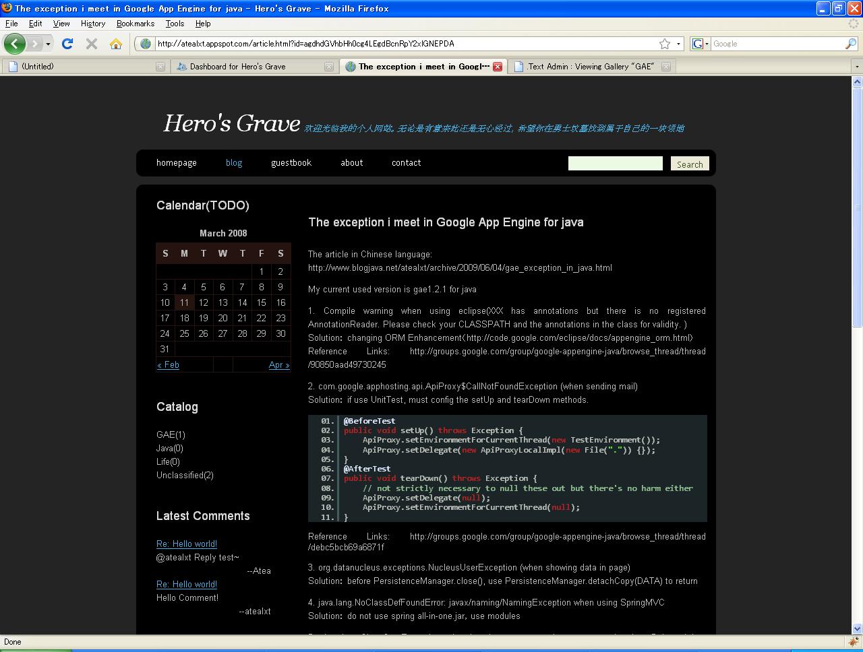Select day 31 in the March calendar
Viewport: 863px width, 652px height.
click(165, 349)
